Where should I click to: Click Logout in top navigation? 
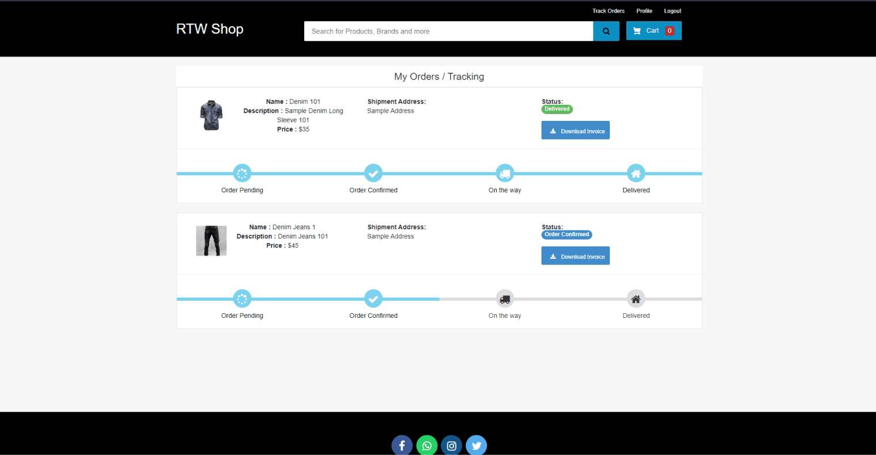tap(672, 11)
